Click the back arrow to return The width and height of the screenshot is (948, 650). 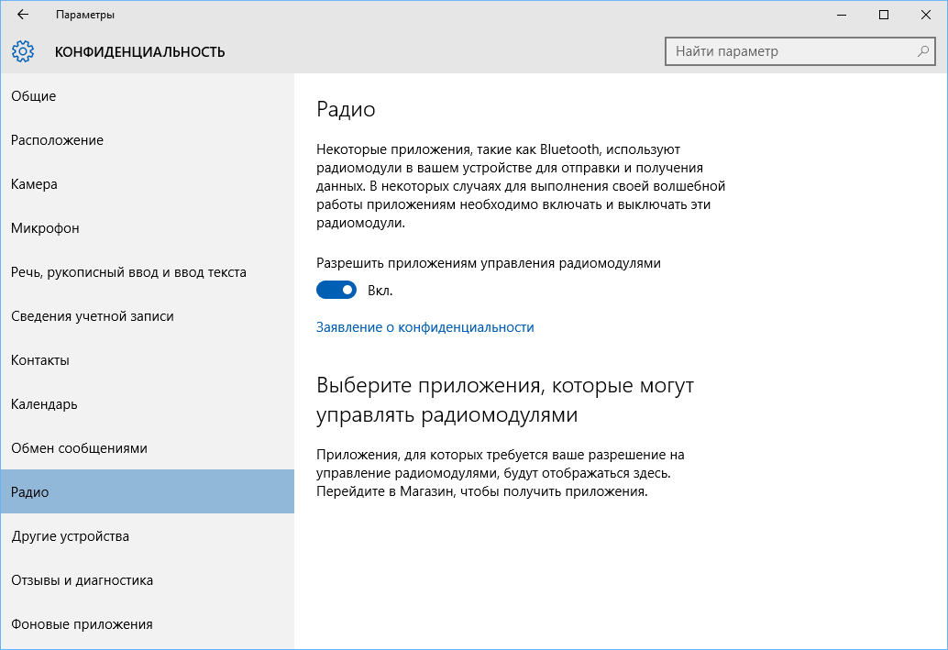point(22,15)
